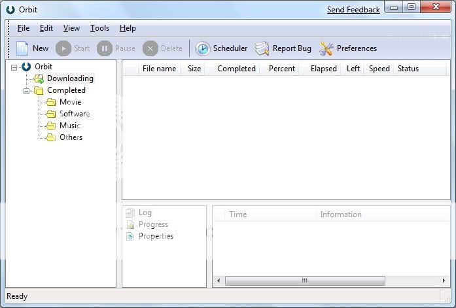Sort by Speed column header
Screen dimensions: 456x308
tap(379, 69)
